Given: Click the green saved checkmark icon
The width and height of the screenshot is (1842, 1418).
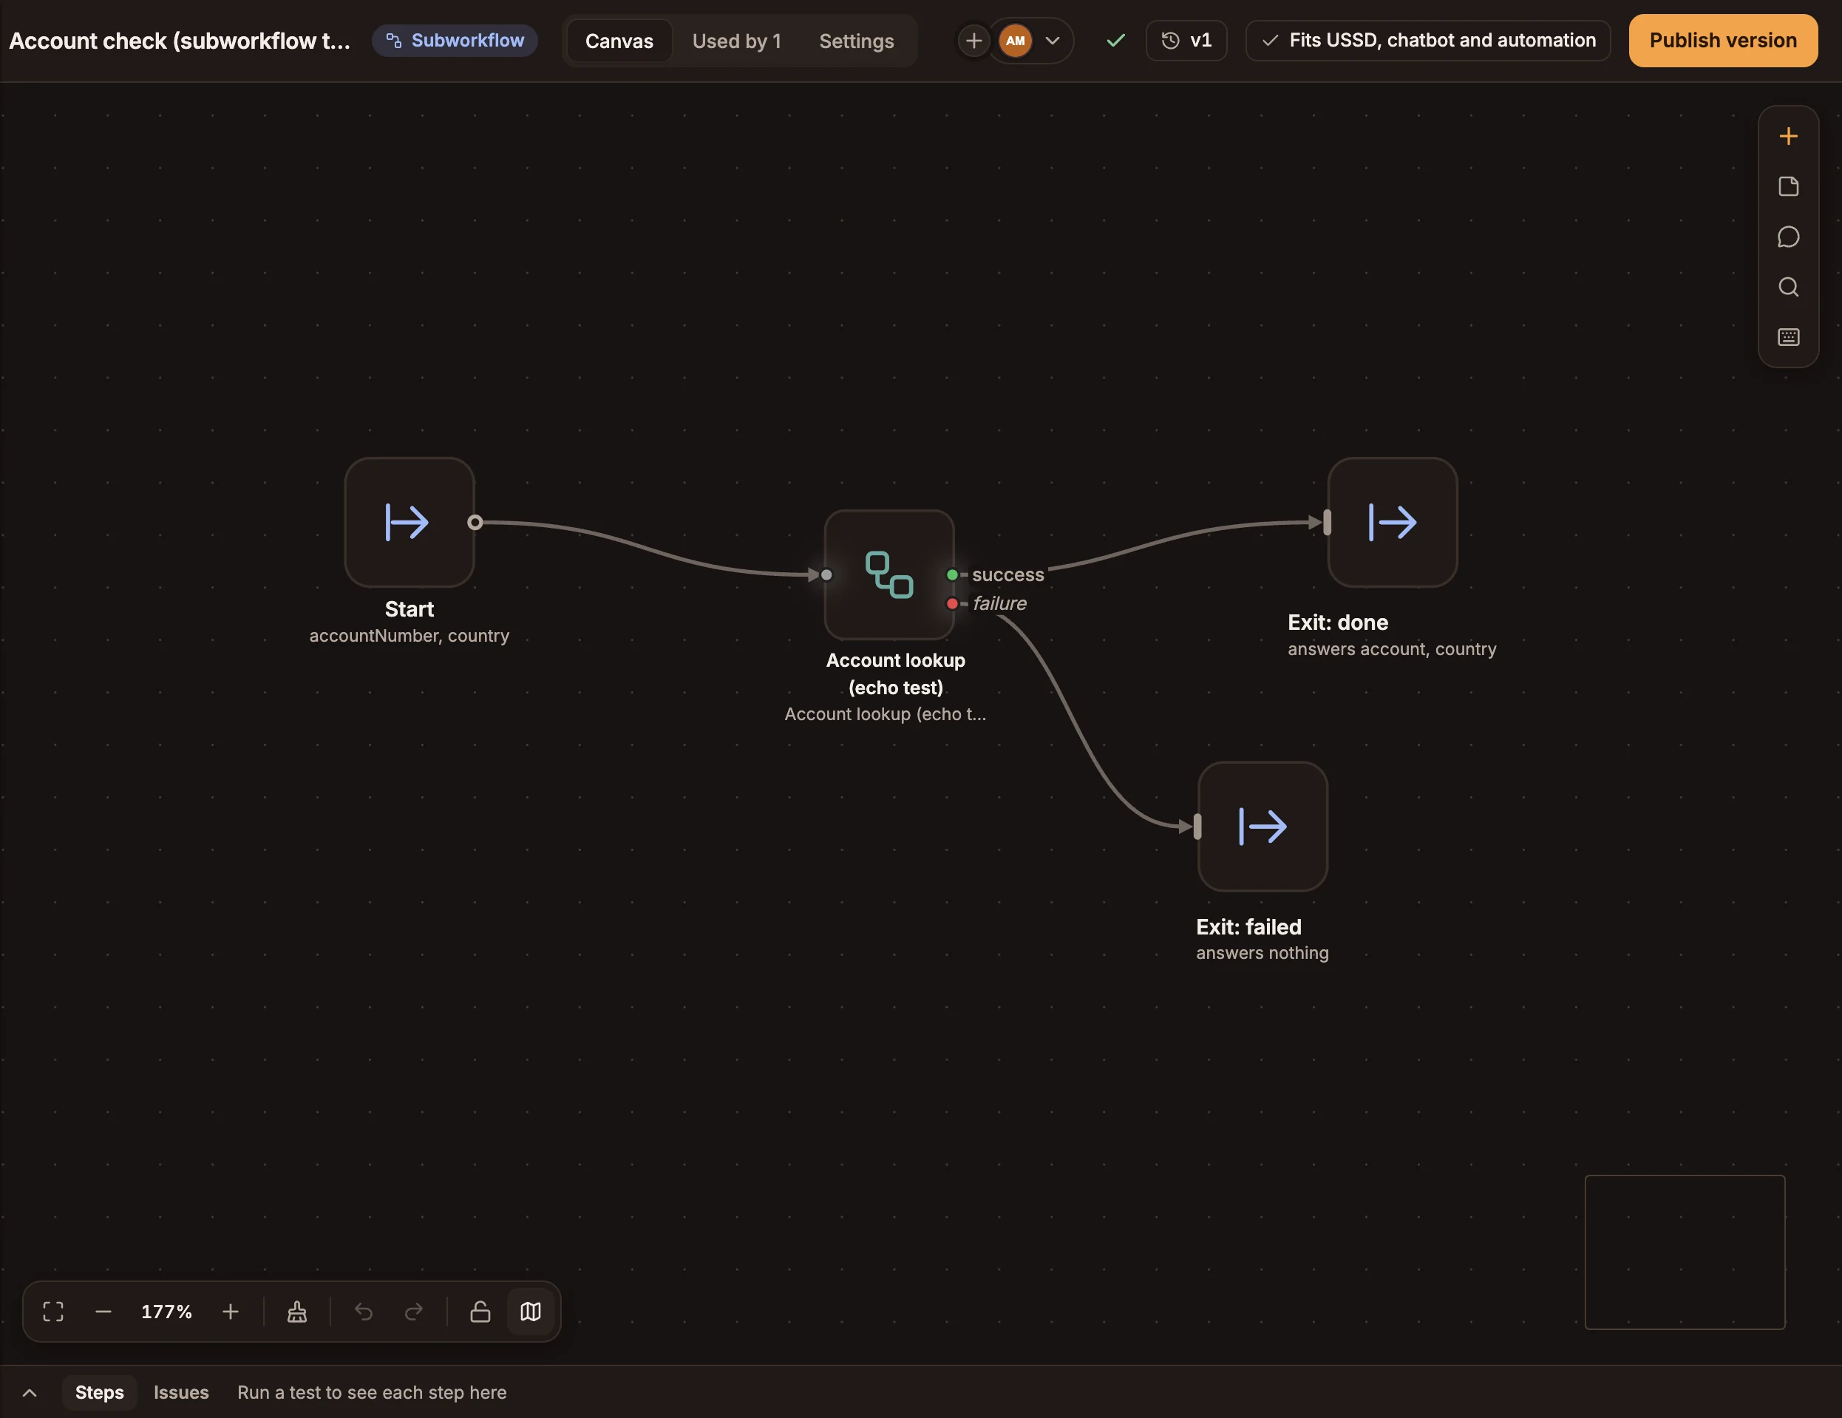Looking at the screenshot, I should click(x=1115, y=41).
